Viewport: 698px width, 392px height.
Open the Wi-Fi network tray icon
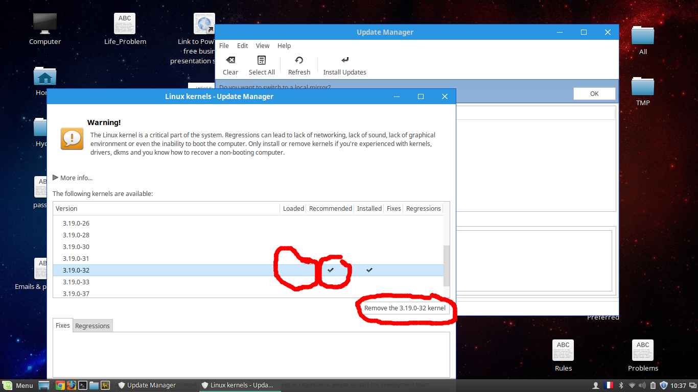[632, 385]
